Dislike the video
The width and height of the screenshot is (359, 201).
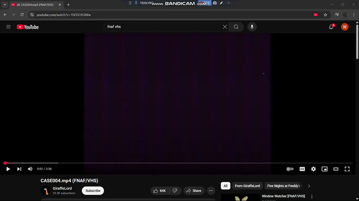point(175,191)
